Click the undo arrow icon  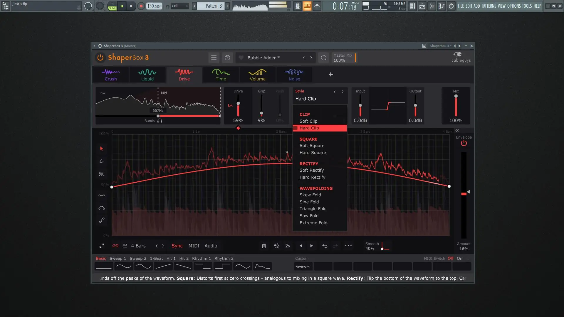pyautogui.click(x=325, y=246)
